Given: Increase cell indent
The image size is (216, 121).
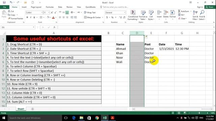Looking at the screenshot, I should (75, 17).
